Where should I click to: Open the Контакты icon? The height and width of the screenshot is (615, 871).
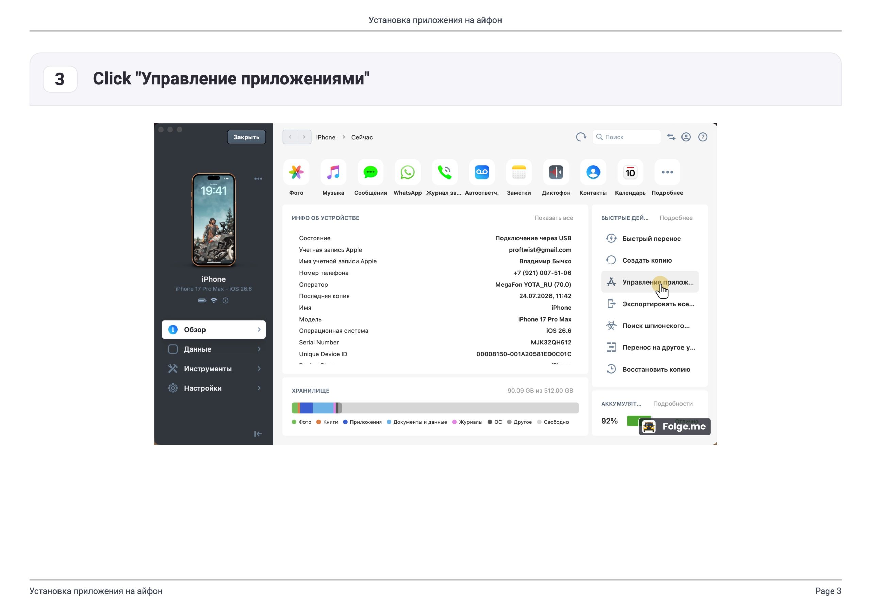(x=593, y=172)
